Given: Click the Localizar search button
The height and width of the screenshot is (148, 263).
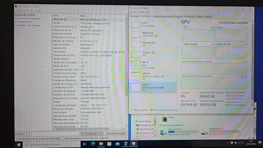Looking at the screenshot, I should click(x=92, y=134).
